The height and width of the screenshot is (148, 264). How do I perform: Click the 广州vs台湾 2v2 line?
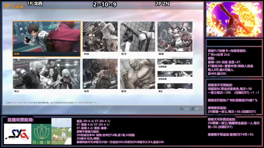tap(219, 55)
